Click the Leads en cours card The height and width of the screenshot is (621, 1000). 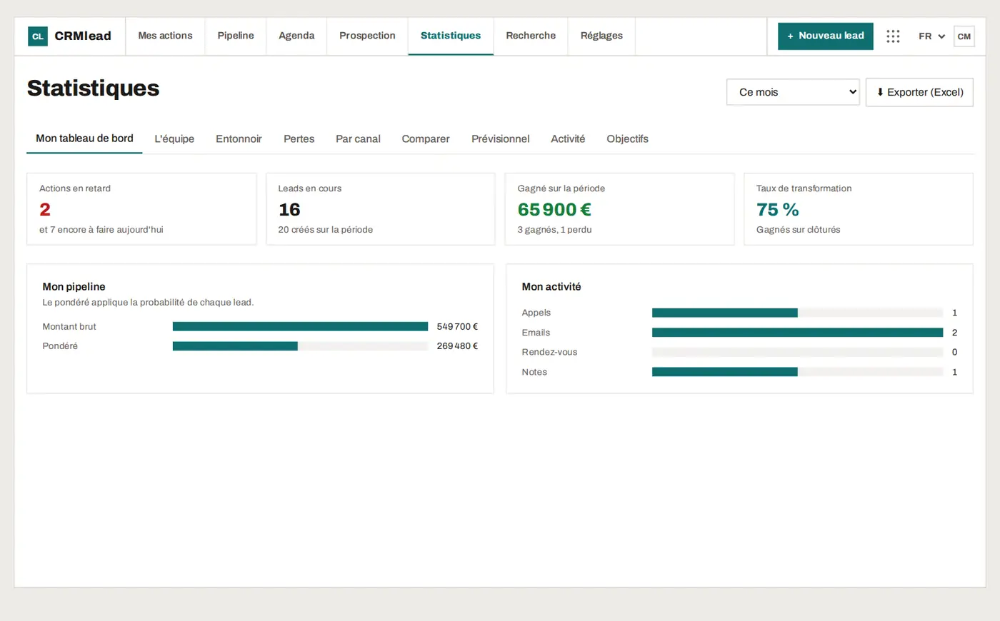[381, 209]
